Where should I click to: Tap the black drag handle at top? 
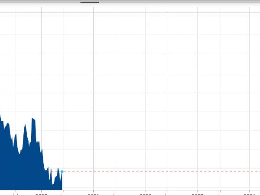[x=90, y=2]
